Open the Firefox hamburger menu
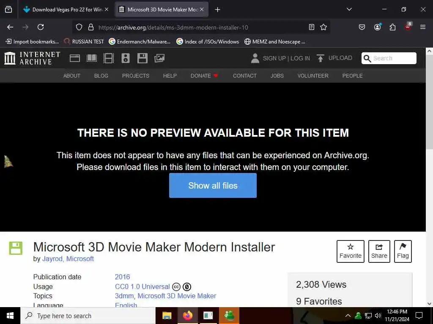Image resolution: width=433 pixels, height=324 pixels. pyautogui.click(x=423, y=27)
